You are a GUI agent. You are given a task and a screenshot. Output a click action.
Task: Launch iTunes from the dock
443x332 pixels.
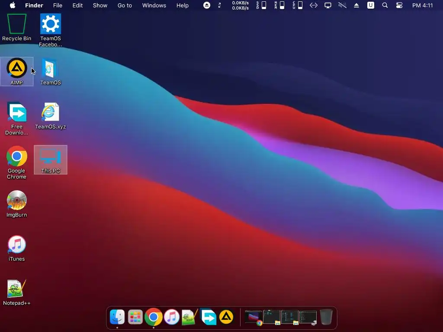coord(172,317)
